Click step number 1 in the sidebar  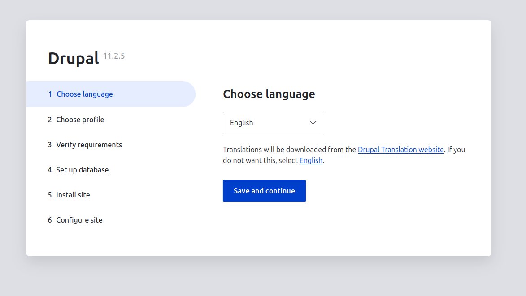pyautogui.click(x=50, y=94)
